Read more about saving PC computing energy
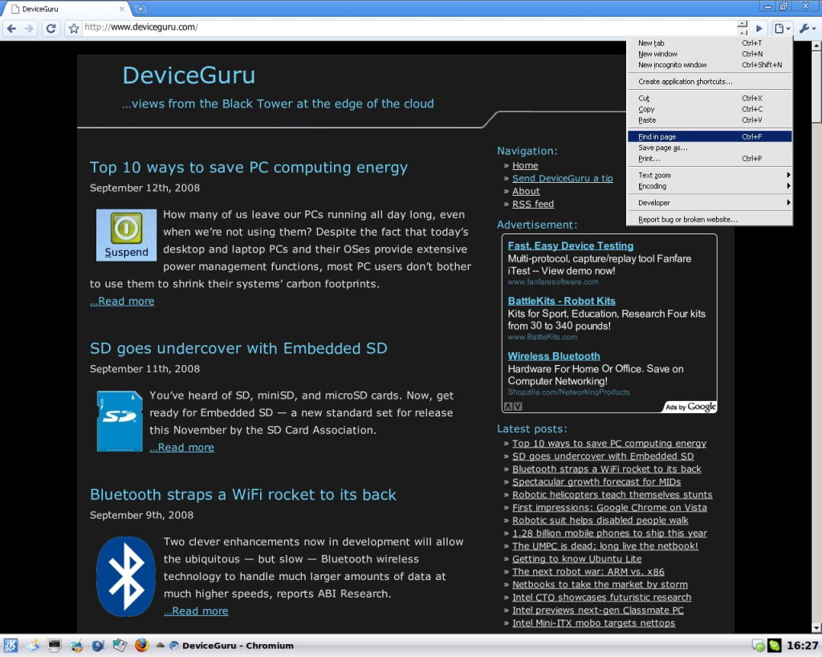The width and height of the screenshot is (822, 657). (x=122, y=302)
